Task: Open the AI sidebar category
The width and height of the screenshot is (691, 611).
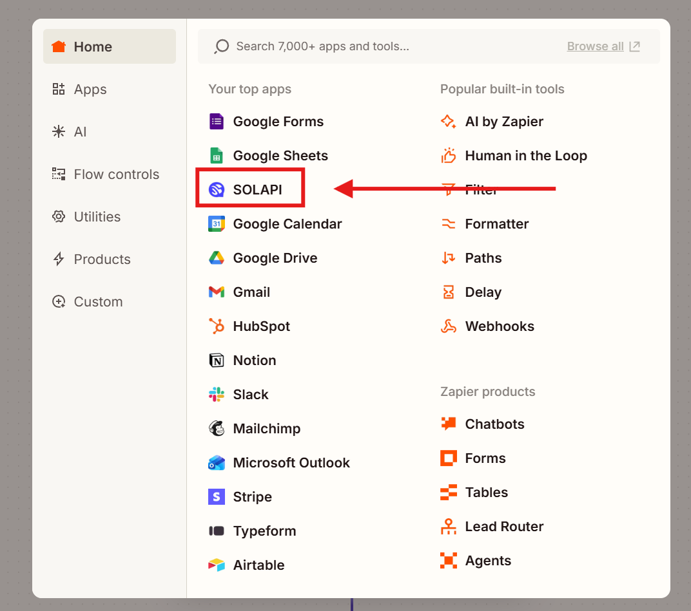Action: [x=80, y=132]
